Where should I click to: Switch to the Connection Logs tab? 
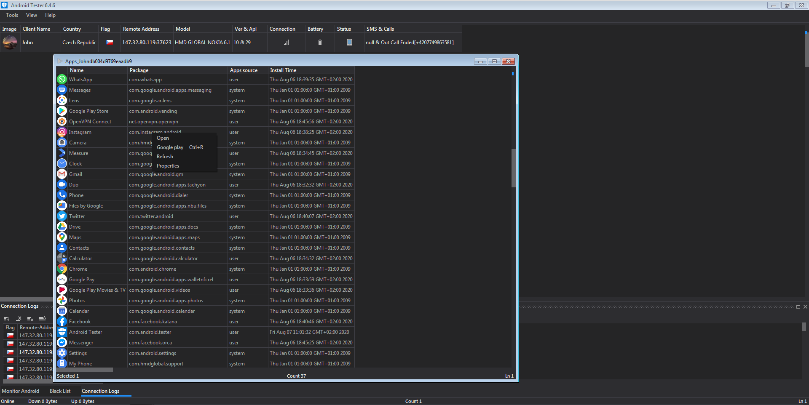101,391
